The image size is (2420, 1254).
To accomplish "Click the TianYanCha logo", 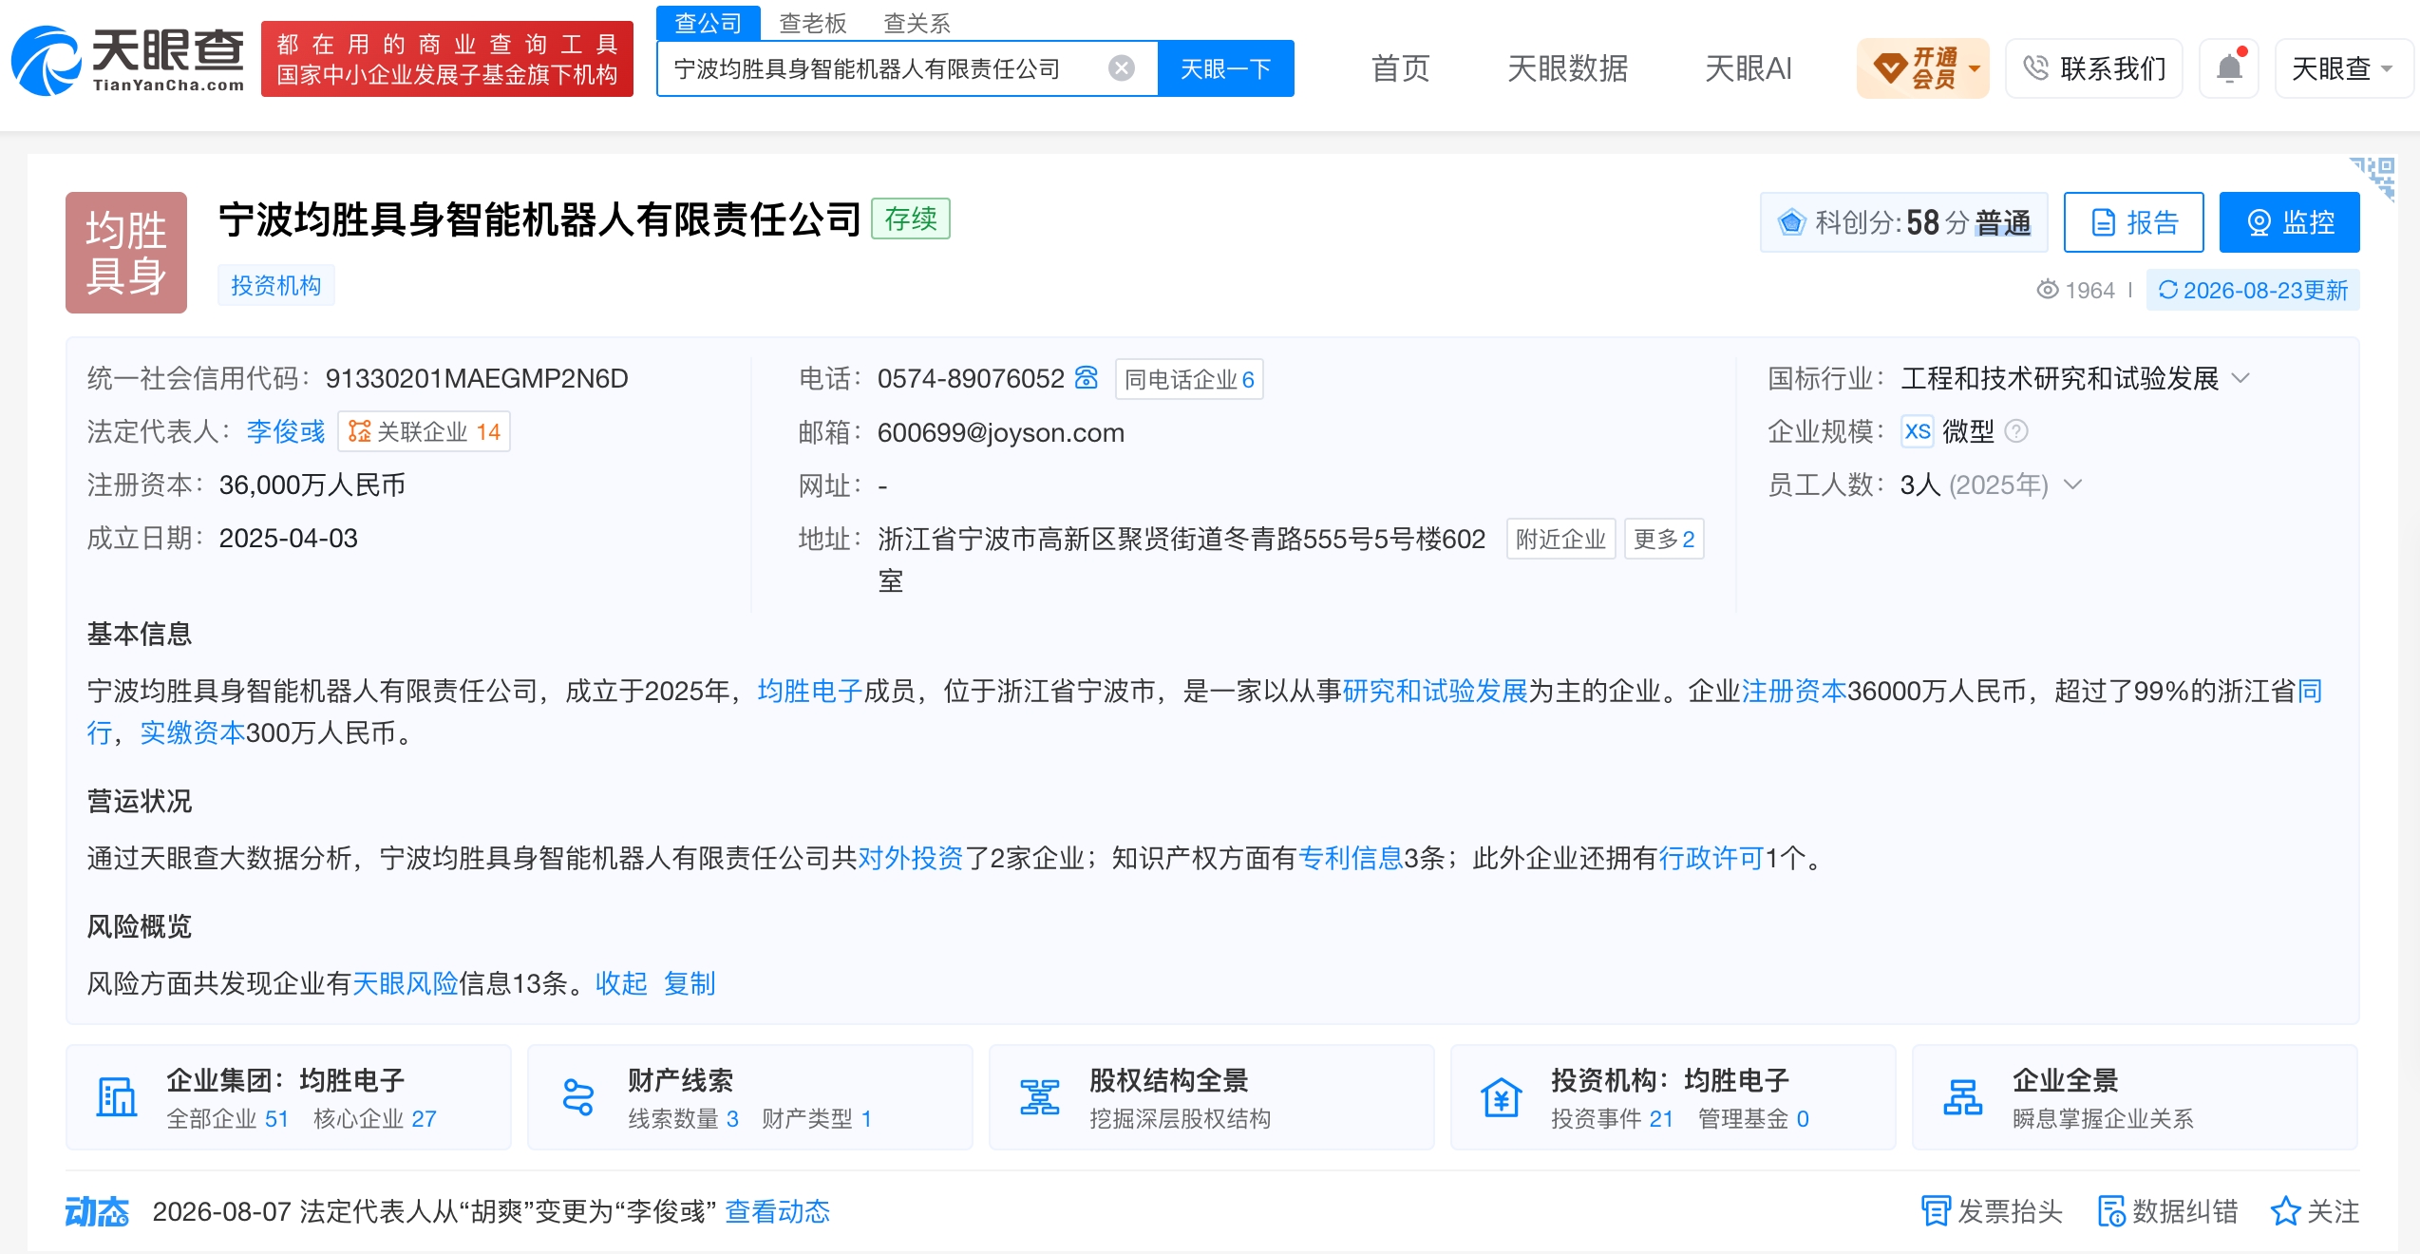I will [x=128, y=60].
